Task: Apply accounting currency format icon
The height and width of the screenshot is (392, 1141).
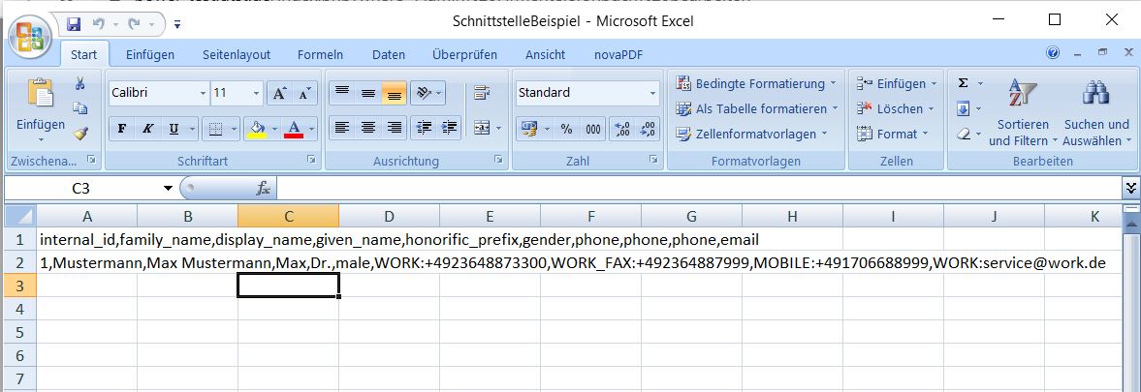Action: click(x=528, y=130)
